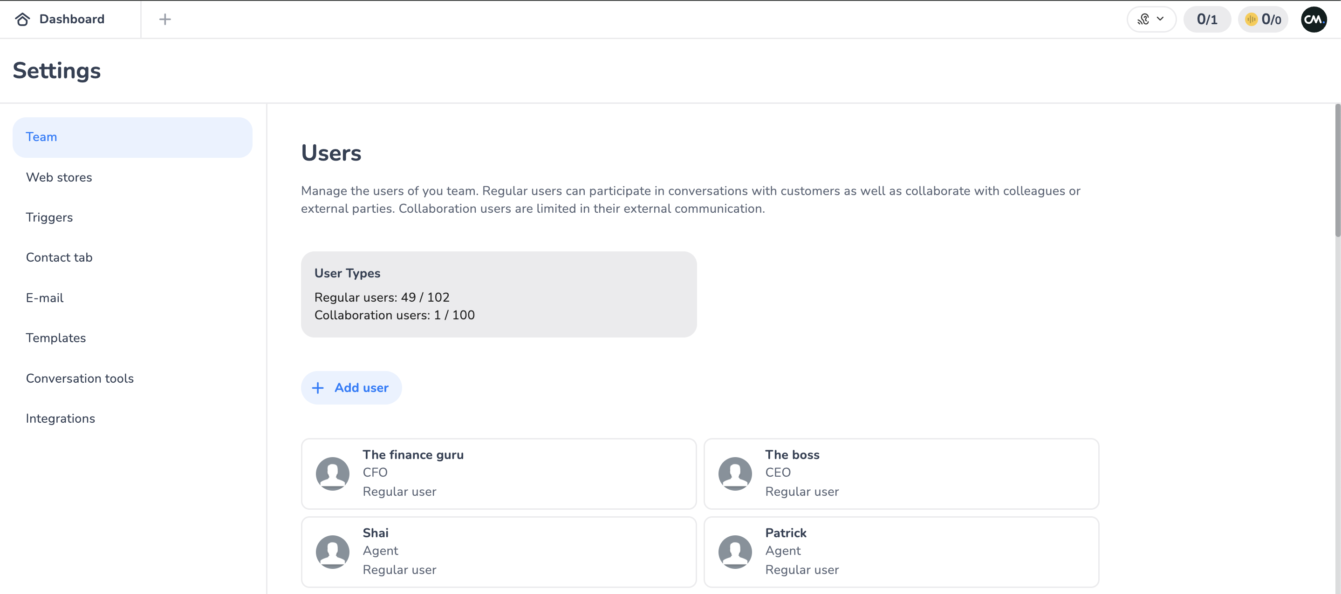Open the Integrations settings
The image size is (1341, 594).
click(61, 418)
